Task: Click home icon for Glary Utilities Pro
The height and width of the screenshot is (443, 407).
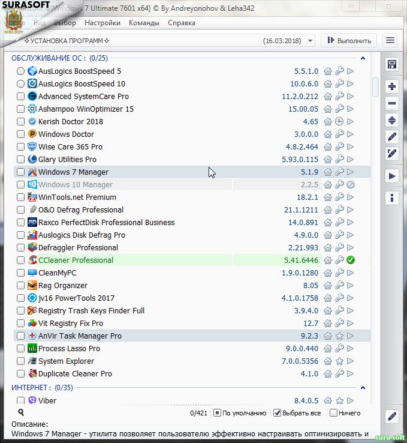Action: (x=327, y=159)
